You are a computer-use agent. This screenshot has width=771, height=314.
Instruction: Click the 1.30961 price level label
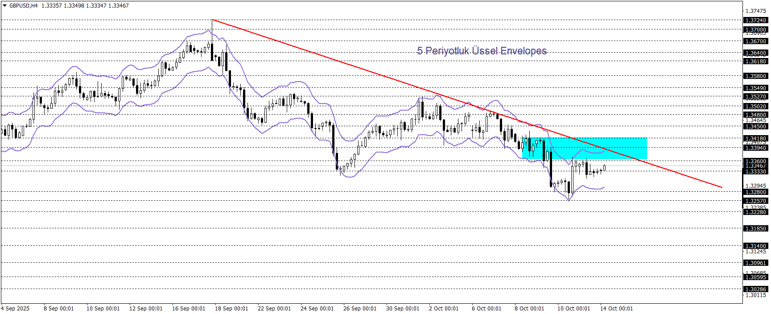(x=755, y=263)
